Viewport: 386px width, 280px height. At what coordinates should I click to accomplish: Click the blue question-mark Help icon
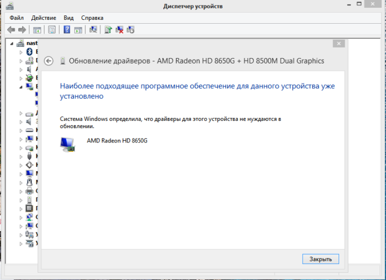coord(67,30)
